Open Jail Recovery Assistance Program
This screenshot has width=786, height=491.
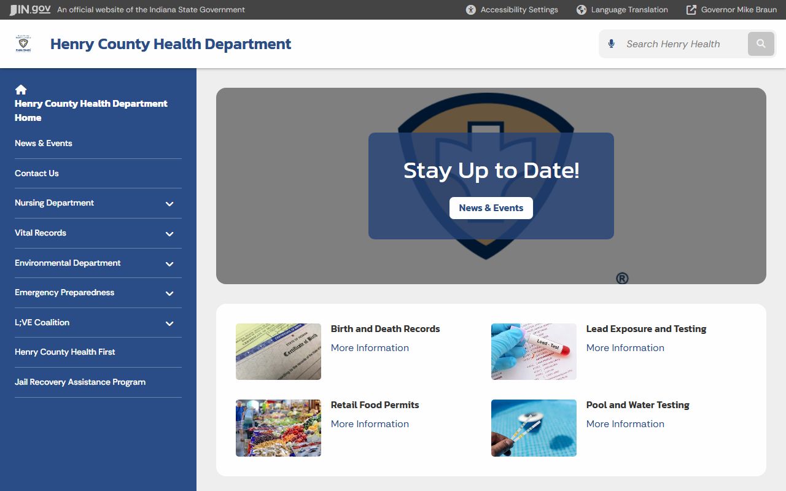(80, 382)
